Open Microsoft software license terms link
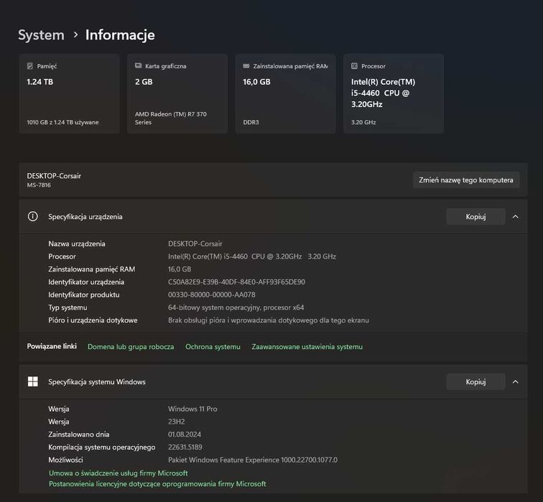This screenshot has height=502, width=543. (157, 484)
